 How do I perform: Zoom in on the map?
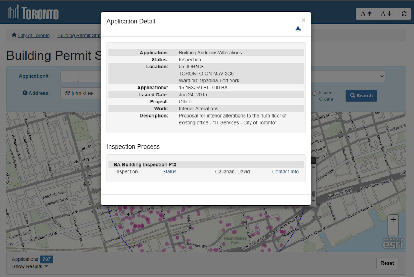click(x=393, y=219)
